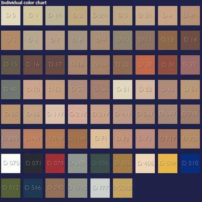
Task: Choose the D 1W swatch
Action: 55,114
